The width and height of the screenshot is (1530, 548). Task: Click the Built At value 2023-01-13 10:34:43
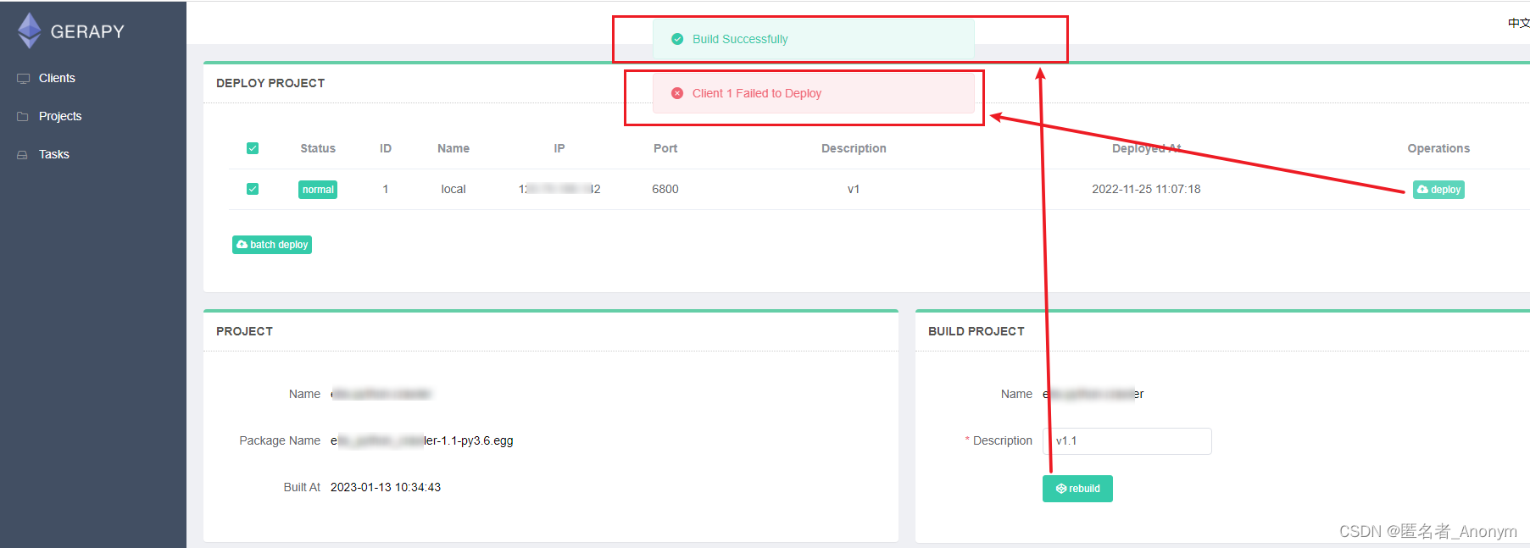(386, 487)
